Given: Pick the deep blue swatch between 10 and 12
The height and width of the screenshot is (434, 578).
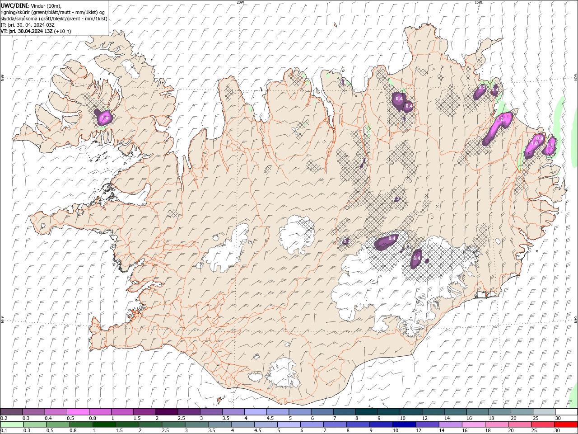Looking at the screenshot, I should click(x=404, y=424).
